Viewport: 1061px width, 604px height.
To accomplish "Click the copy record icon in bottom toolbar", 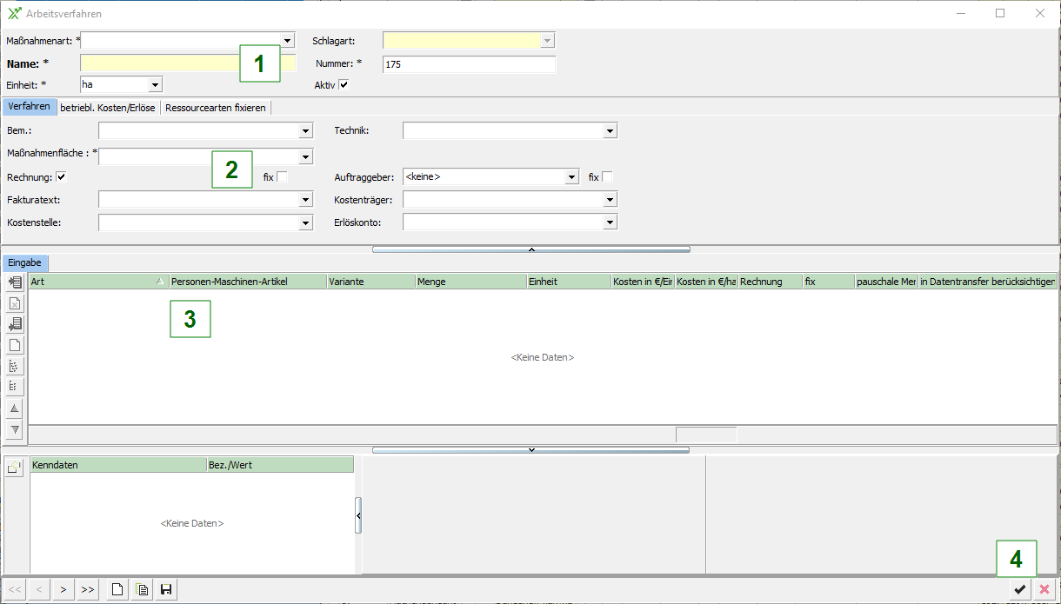I will (x=142, y=590).
